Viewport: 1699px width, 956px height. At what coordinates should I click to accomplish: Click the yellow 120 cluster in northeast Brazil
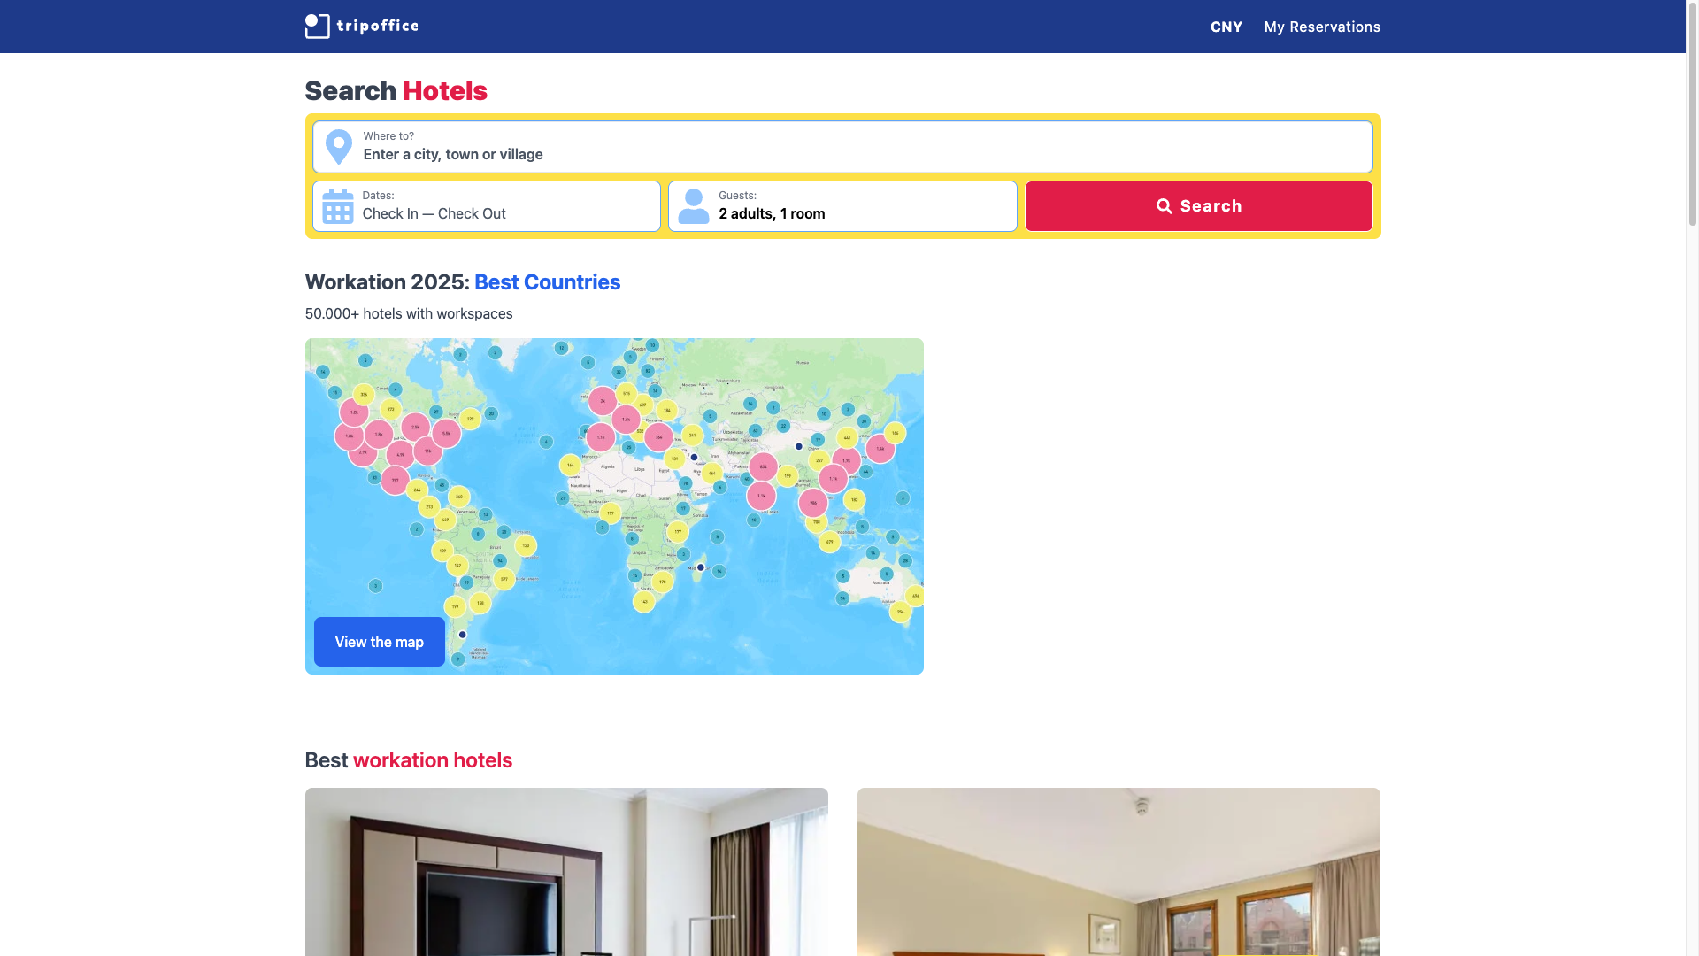click(x=526, y=545)
